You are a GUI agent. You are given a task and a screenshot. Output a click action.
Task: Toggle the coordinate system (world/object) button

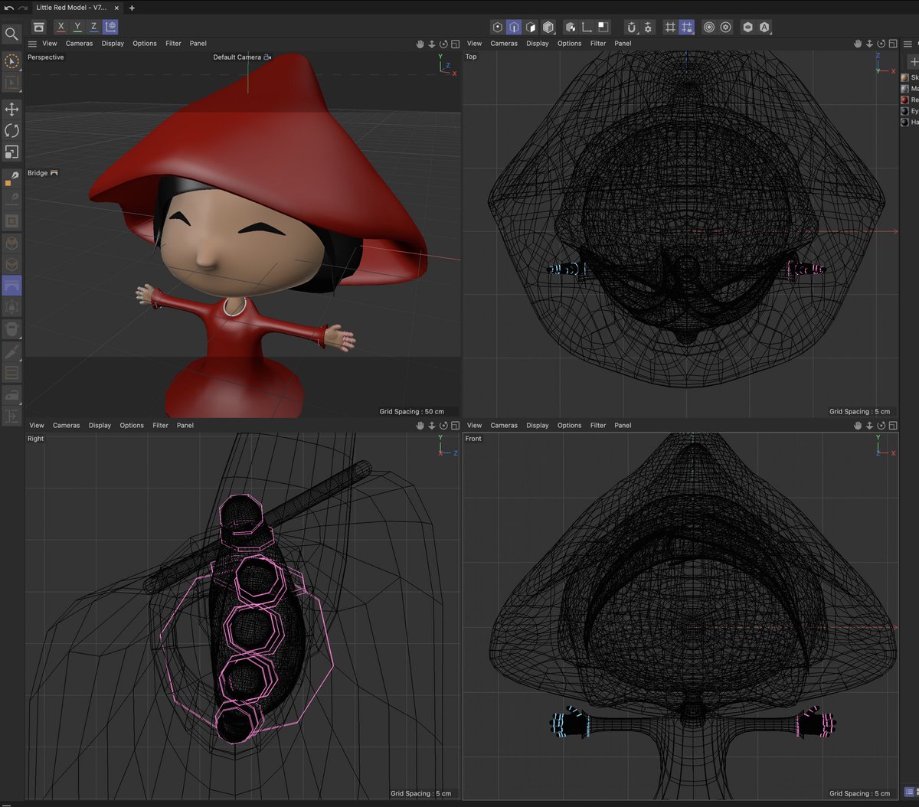(110, 27)
